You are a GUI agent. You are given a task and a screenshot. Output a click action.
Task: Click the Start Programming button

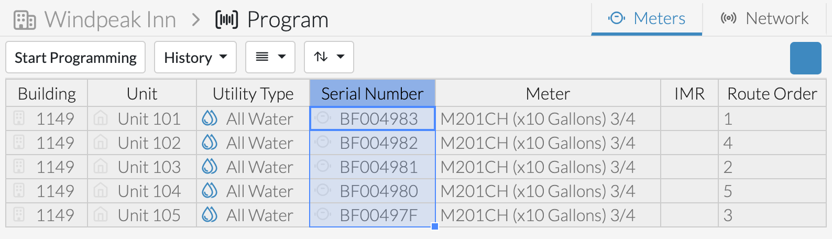coord(75,57)
